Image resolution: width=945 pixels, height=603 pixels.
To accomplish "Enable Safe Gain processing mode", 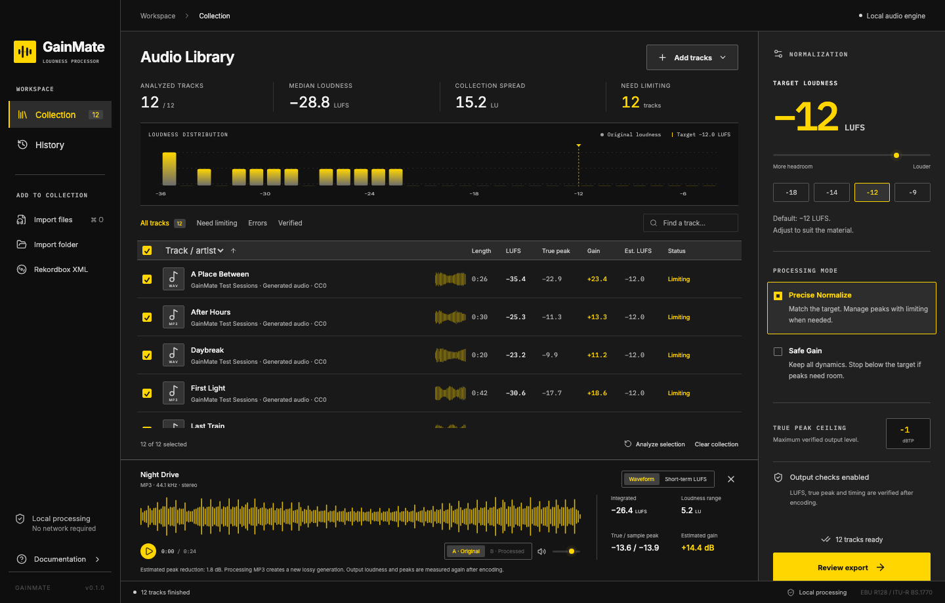I will coord(852,363).
